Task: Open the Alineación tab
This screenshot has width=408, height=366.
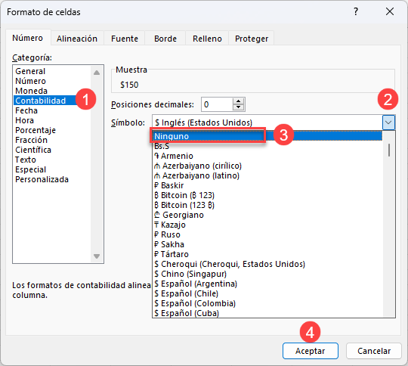Action: 77,39
